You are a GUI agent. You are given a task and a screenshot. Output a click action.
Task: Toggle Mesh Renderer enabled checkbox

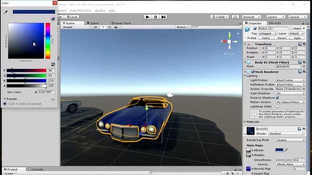253,71
